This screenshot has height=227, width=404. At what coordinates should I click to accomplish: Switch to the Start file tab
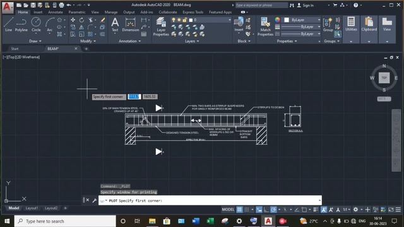(15, 49)
